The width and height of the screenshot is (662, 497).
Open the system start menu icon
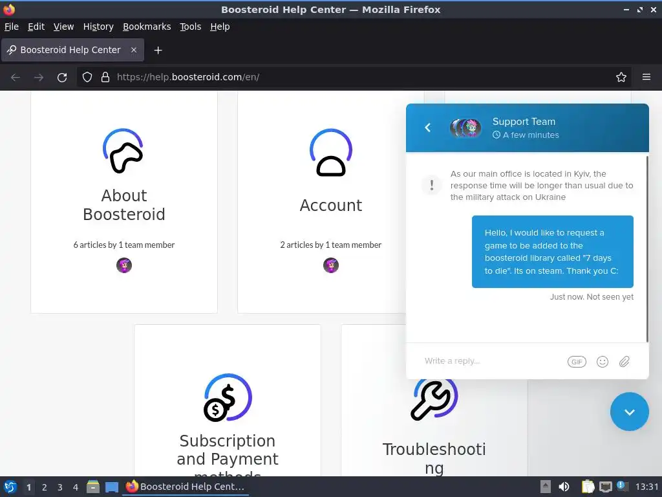[x=10, y=487]
